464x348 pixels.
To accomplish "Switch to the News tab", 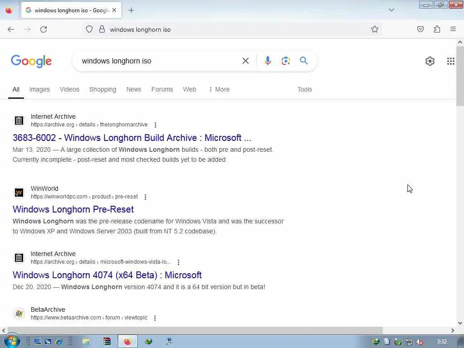I will pyautogui.click(x=134, y=89).
